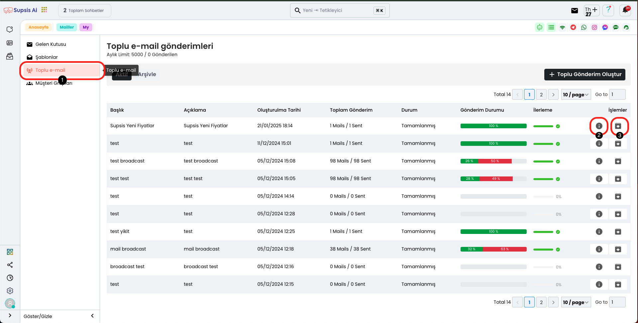Image resolution: width=638 pixels, height=323 pixels.
Task: Expand the left rail with the bottom chevron
Action: coord(10,316)
